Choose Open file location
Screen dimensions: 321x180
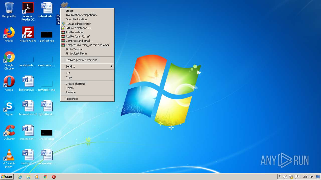point(88,19)
